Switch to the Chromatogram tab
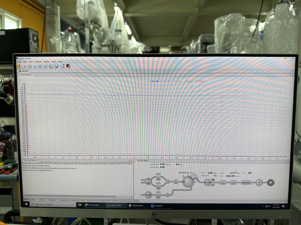 click(26, 75)
